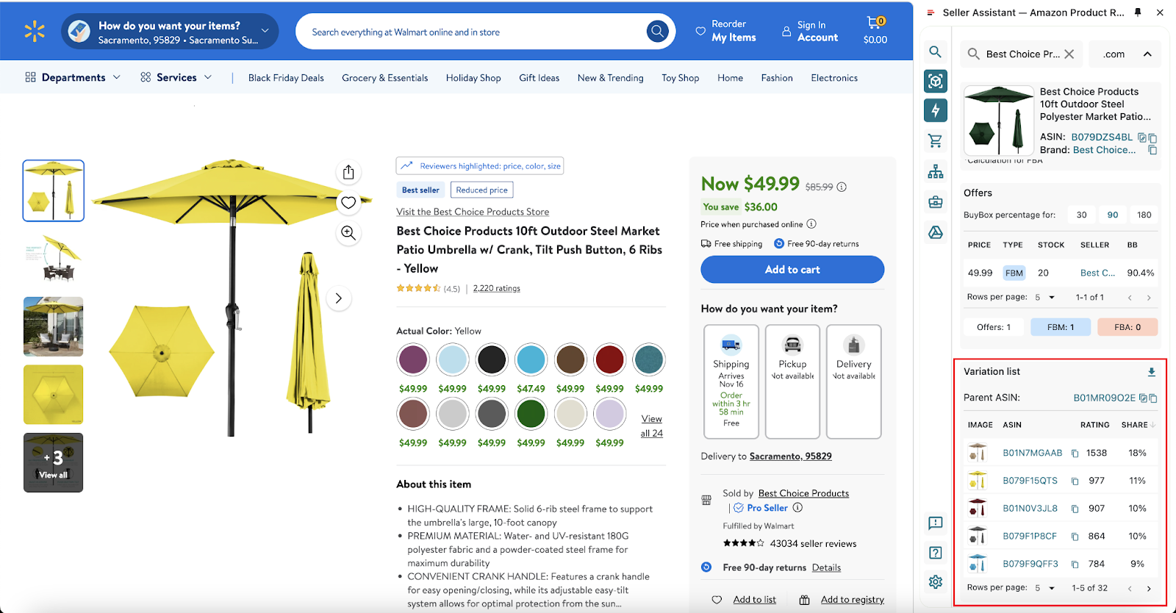This screenshot has width=1176, height=613.
Task: Click the patio furniture scene thumbnail
Action: tap(53, 326)
